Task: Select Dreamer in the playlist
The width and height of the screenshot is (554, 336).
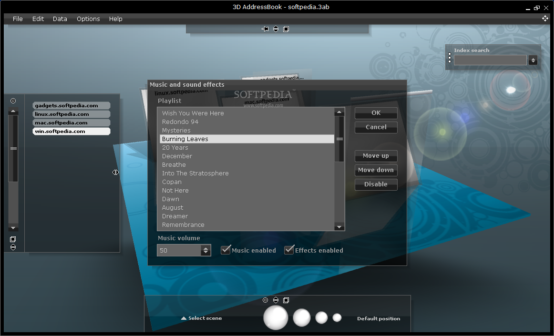Action: click(246, 216)
